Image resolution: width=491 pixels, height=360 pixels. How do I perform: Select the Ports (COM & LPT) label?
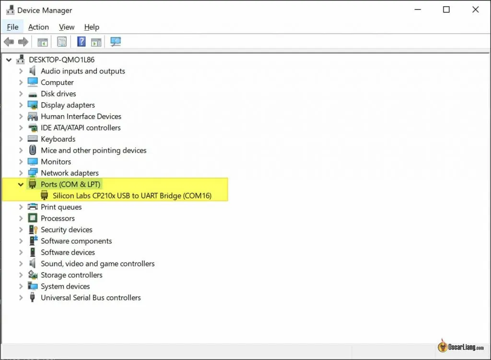[x=70, y=184]
